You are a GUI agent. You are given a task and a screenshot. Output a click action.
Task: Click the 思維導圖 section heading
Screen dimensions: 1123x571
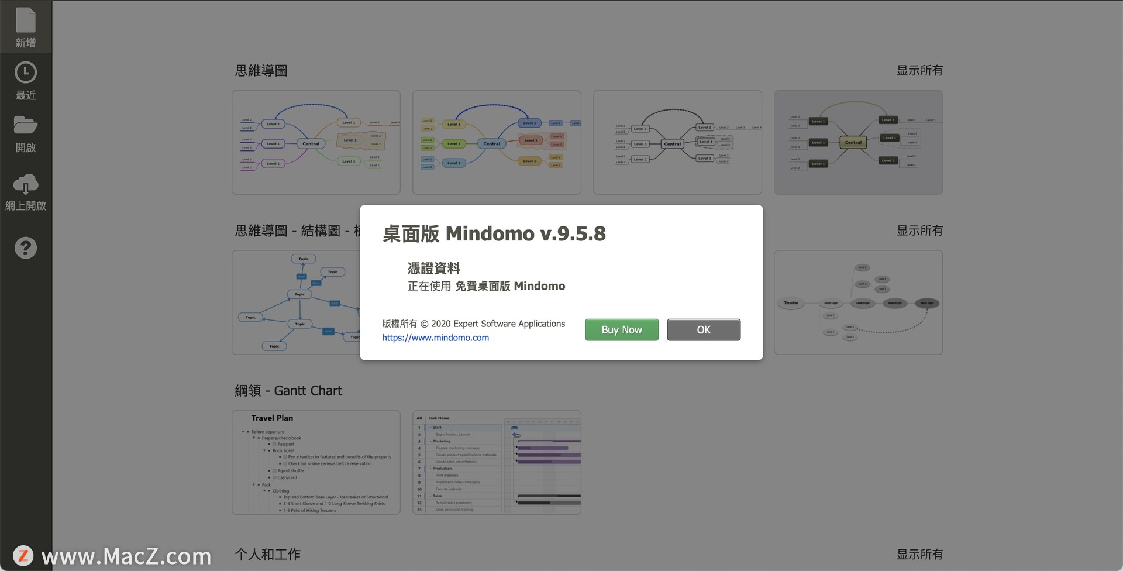(x=261, y=71)
